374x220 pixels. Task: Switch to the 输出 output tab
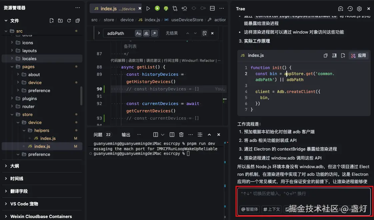point(126,135)
